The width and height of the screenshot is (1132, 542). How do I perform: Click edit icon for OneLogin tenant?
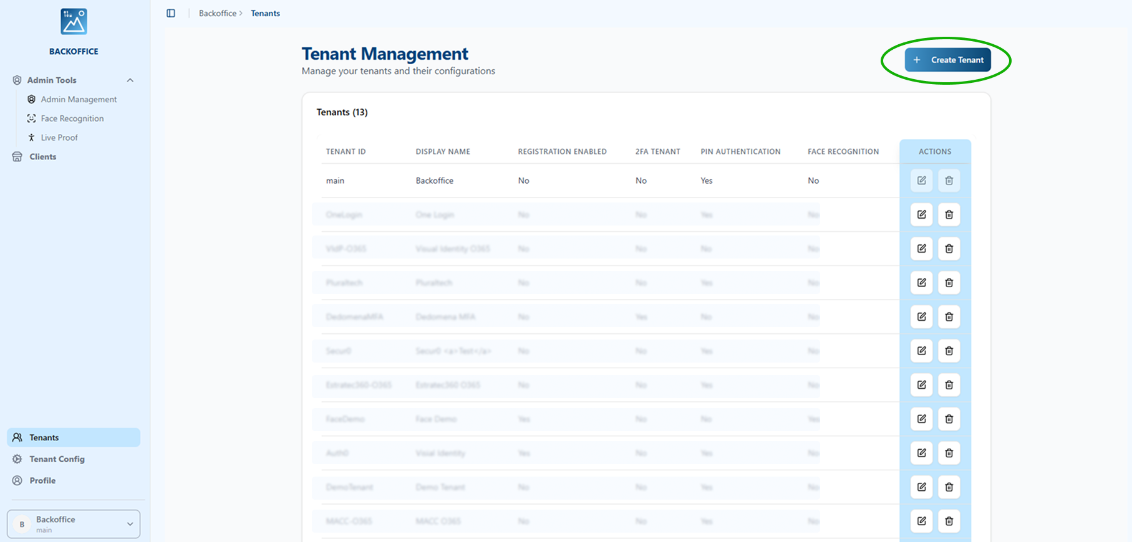921,215
